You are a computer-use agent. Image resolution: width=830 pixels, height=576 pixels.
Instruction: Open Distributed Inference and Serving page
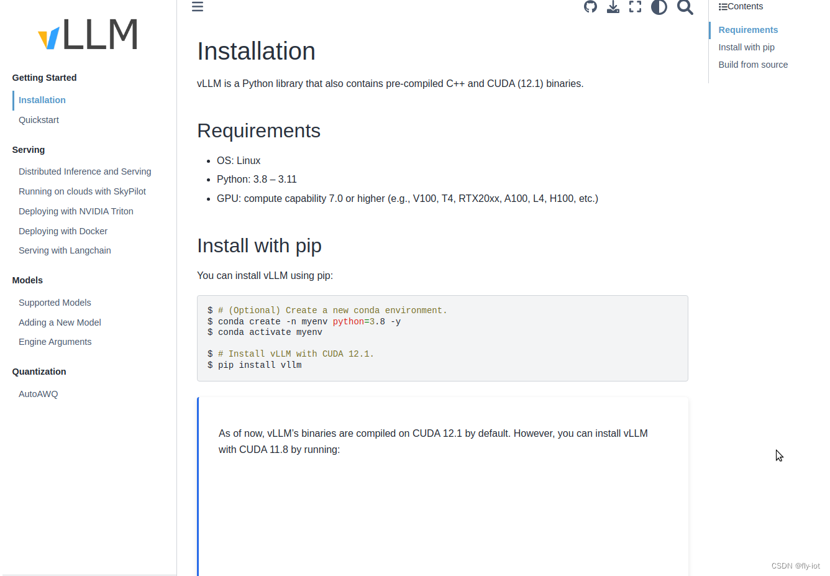tap(85, 171)
